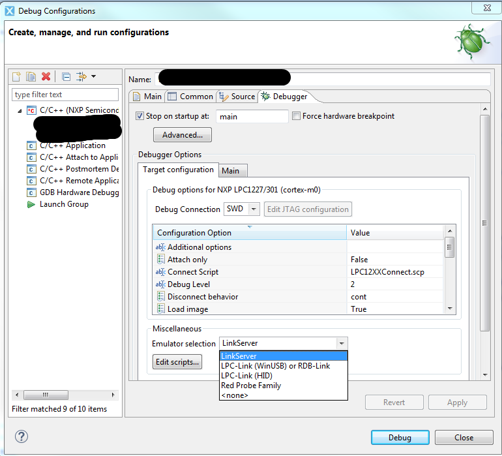
Task: Click the Stop on startup main field
Action: (252, 116)
